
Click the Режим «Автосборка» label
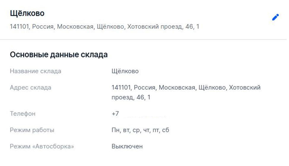click(x=42, y=146)
